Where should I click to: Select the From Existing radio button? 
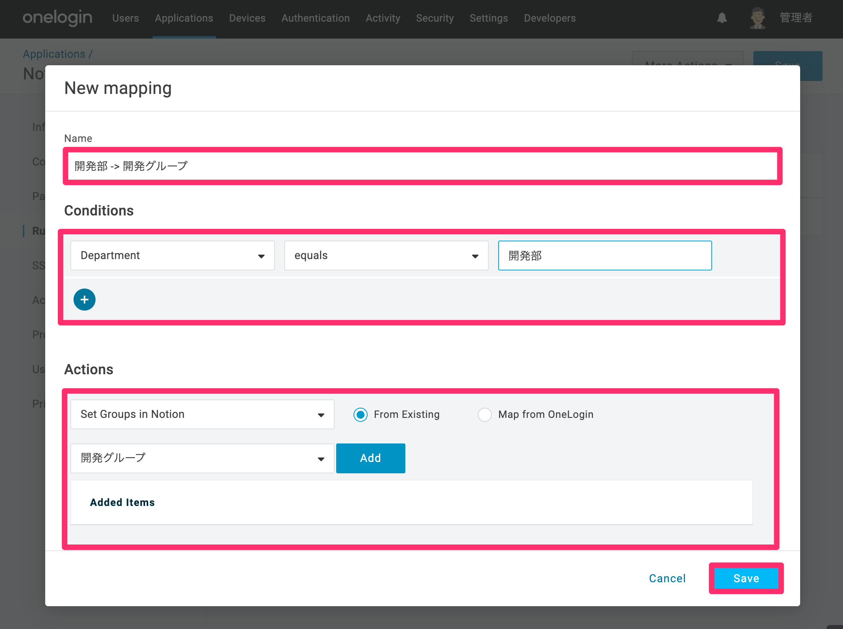tap(361, 415)
